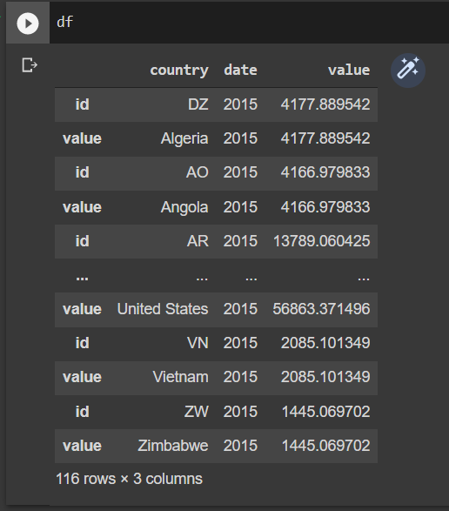Click the AO country code cell
Viewport: 449px width, 511px height.
coord(198,172)
